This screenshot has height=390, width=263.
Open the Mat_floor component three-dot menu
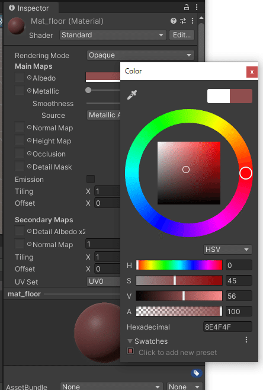pyautogui.click(x=193, y=21)
